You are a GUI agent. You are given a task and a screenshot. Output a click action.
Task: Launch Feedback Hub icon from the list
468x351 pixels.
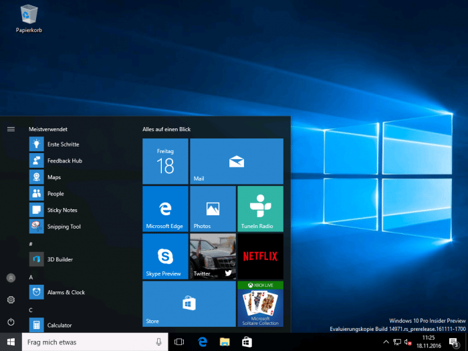(36, 160)
